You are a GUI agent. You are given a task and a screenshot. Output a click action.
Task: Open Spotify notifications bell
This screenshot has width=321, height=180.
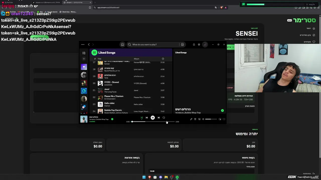194,44
